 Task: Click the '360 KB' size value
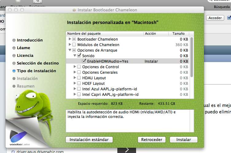tap(182, 45)
